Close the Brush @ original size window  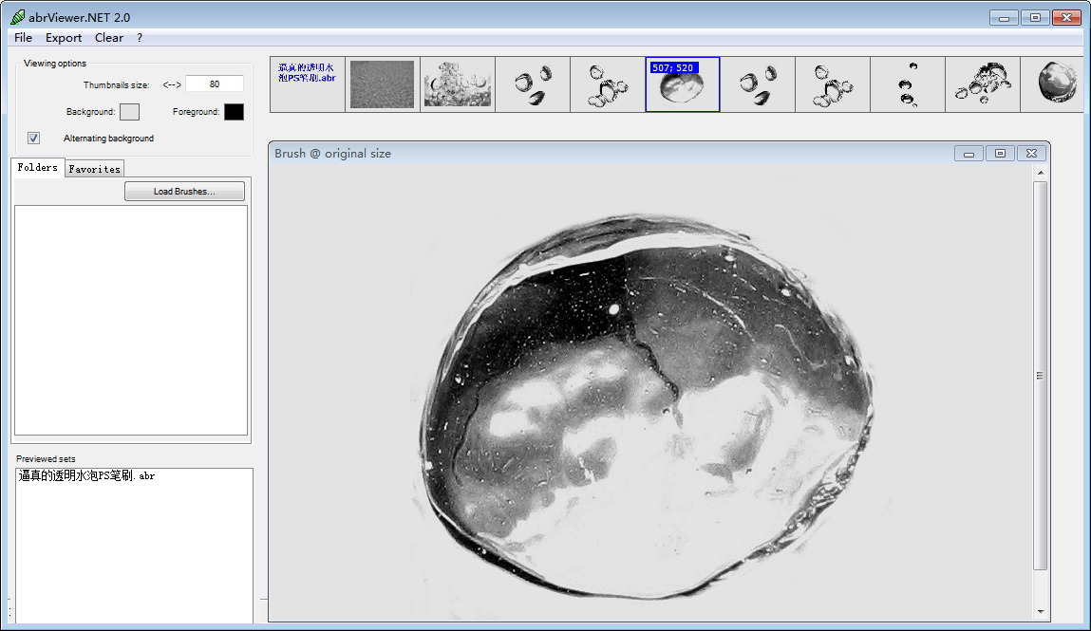(1031, 154)
